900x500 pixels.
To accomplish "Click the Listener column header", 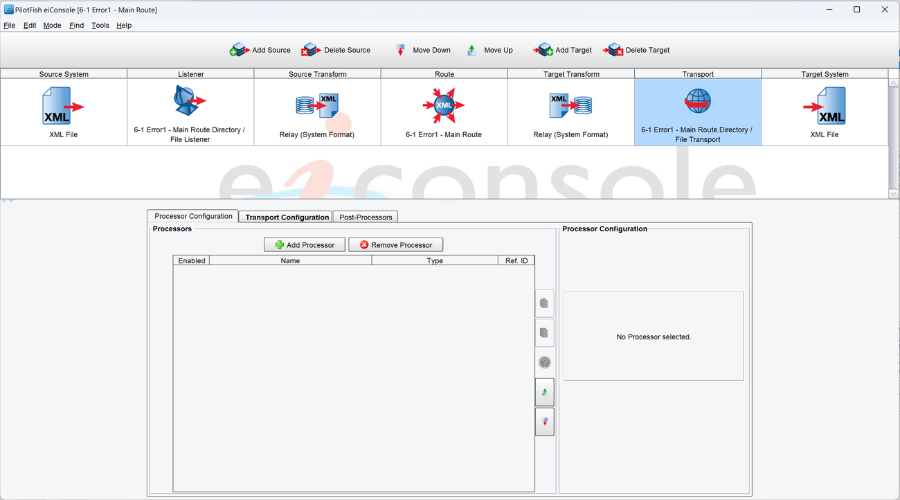I will pos(191,73).
